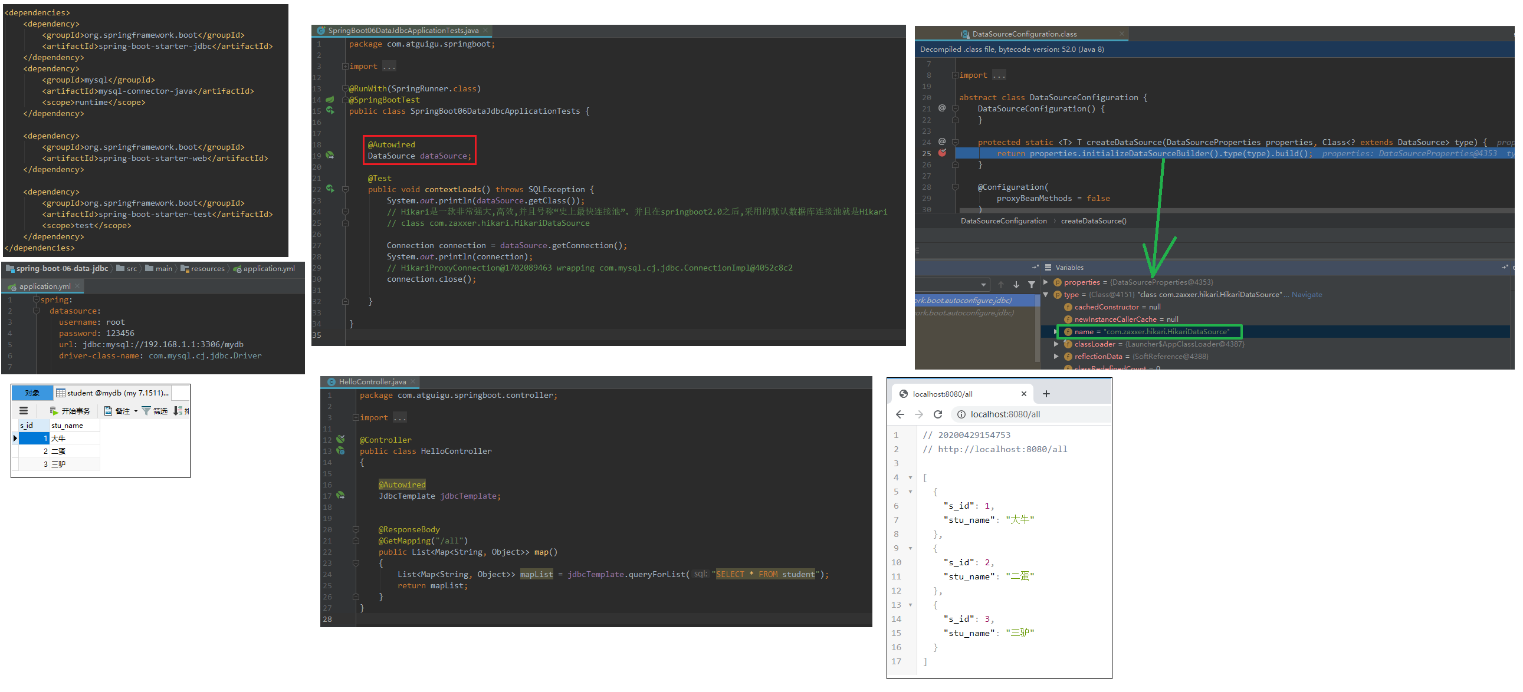Close application.yml tab
Screen dimensions: 1523x692
(77, 286)
